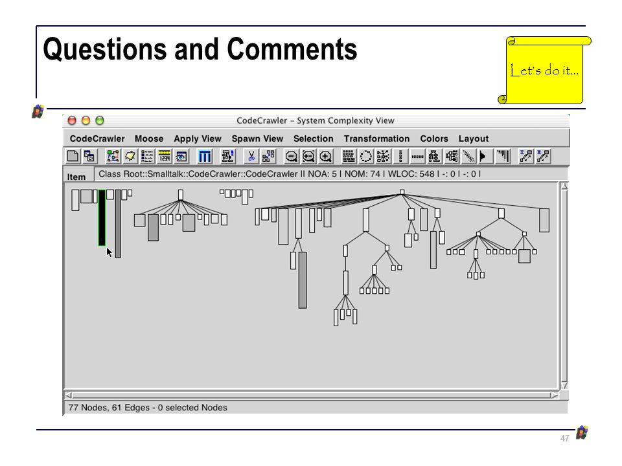Click the eye inspector window icon
This screenshot has width=622, height=466.
181,156
